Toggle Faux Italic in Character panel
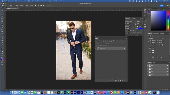 coord(129,31)
